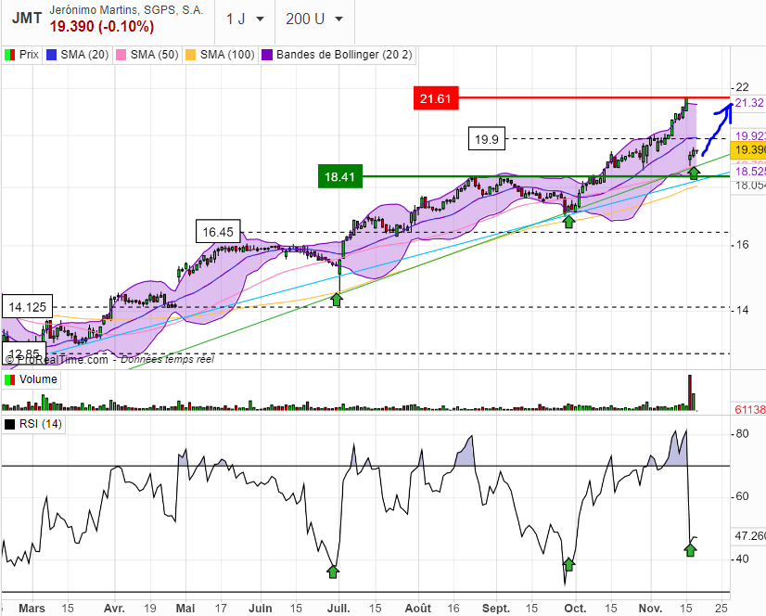Open the 200 U units dropdown
The width and height of the screenshot is (766, 616).
tap(314, 19)
